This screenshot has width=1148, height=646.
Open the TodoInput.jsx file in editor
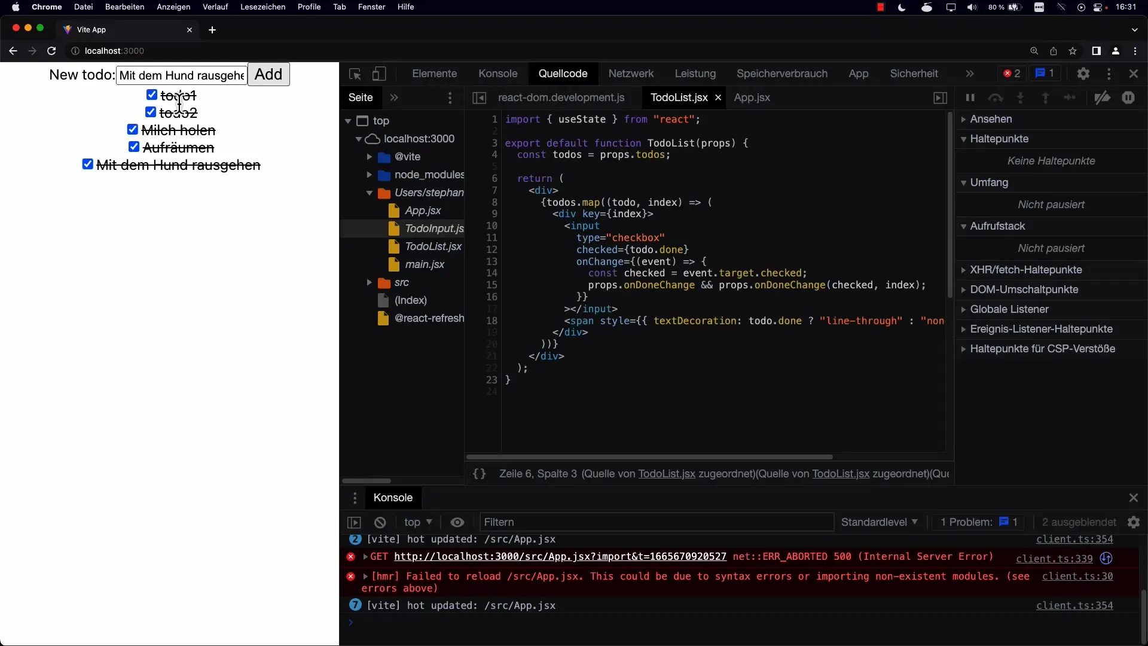(x=433, y=228)
